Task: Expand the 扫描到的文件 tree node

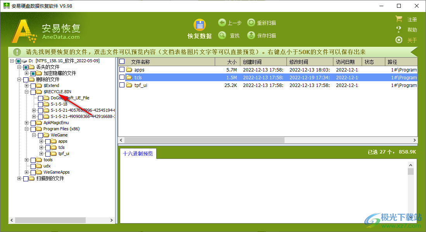Action: [19, 178]
